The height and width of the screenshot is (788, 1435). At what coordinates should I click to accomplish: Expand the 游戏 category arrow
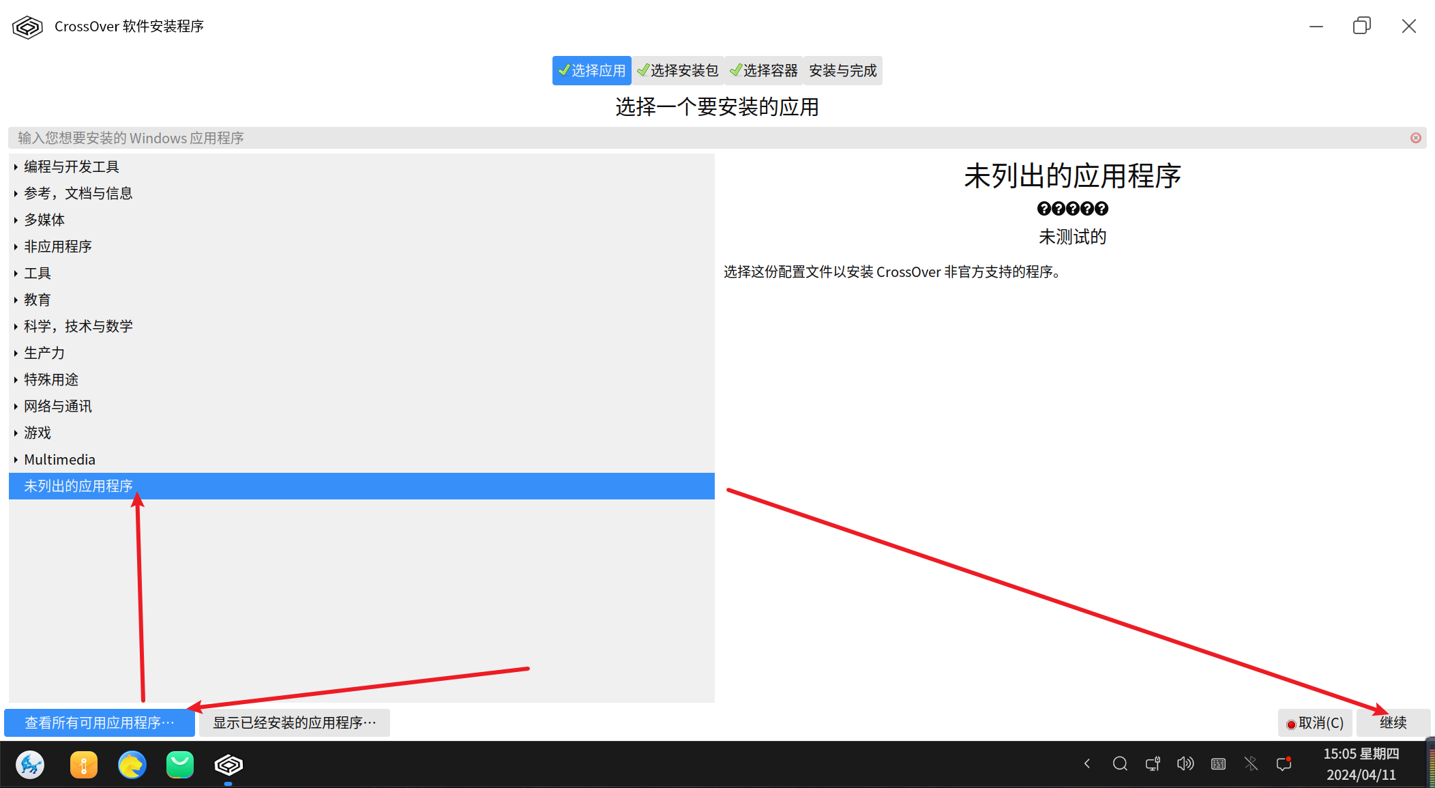[x=16, y=433]
